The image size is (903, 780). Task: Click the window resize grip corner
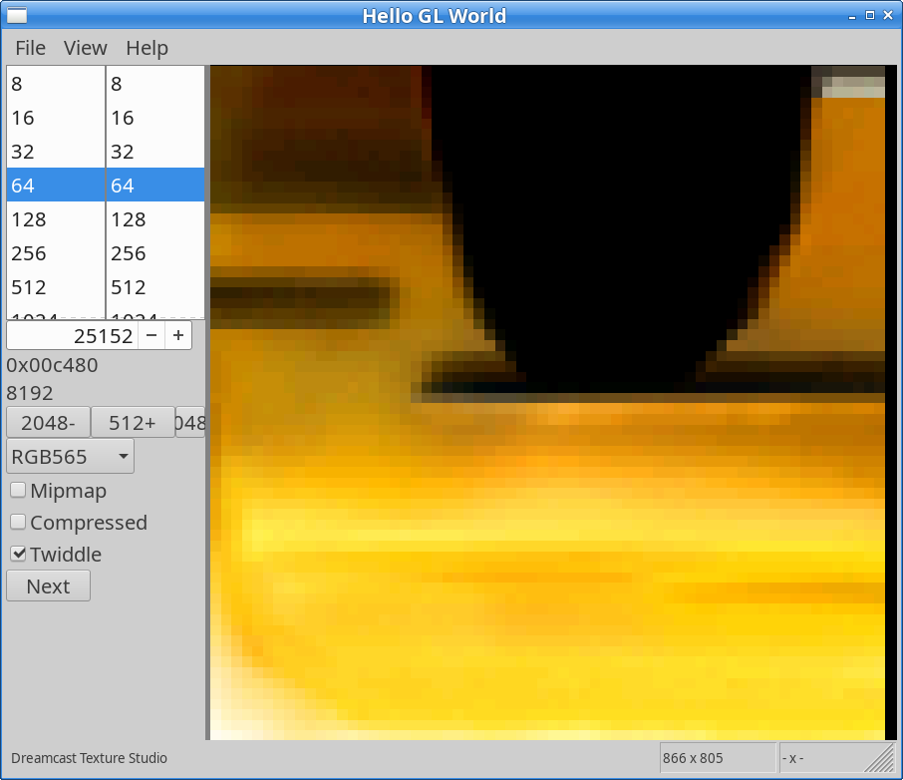tap(881, 759)
